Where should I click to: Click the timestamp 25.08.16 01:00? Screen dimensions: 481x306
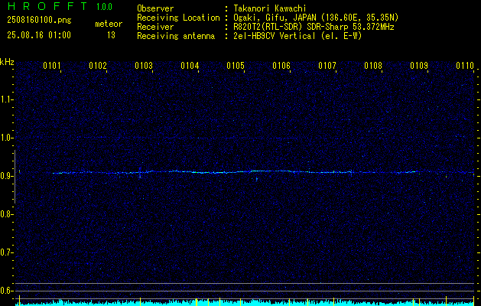(39, 35)
